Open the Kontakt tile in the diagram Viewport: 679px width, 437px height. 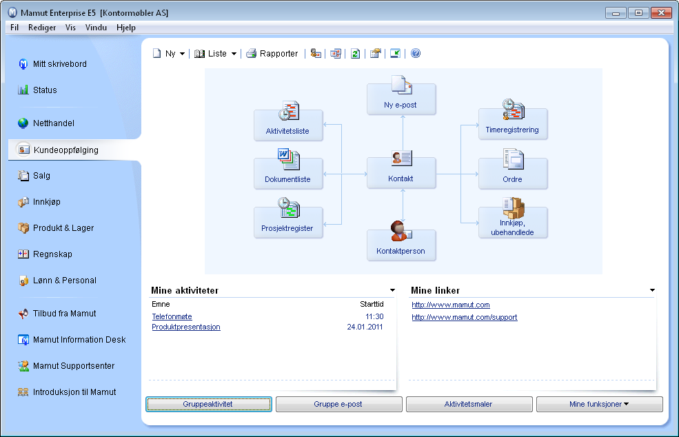click(401, 173)
